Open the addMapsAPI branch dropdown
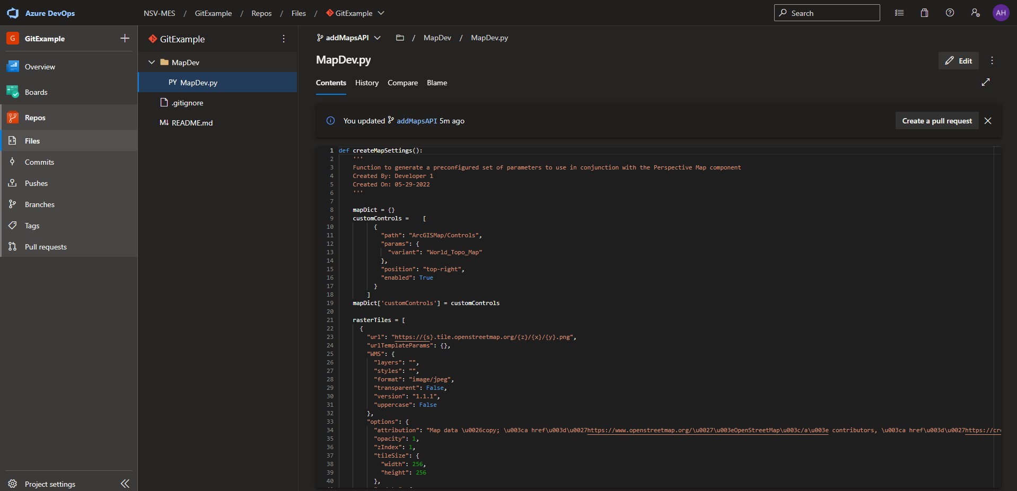Screen dimensions: 1017x491 click(x=349, y=38)
